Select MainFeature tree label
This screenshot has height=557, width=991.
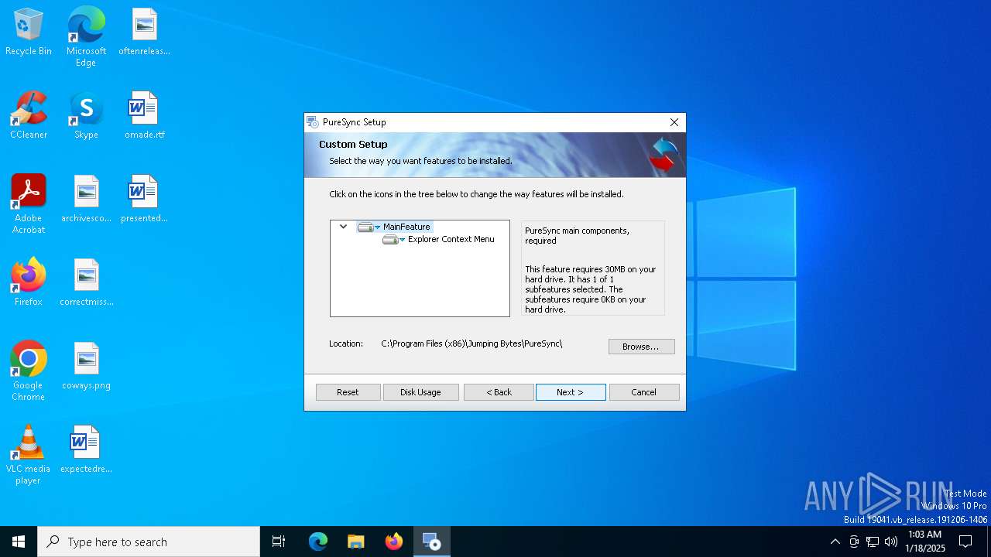point(406,227)
